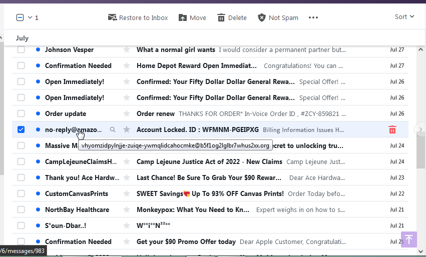The image size is (426, 257).
Task: Click the Move folder icon
Action: (183, 17)
